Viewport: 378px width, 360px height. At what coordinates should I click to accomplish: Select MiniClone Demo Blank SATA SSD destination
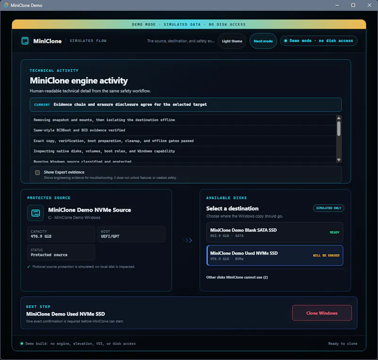tap(275, 232)
